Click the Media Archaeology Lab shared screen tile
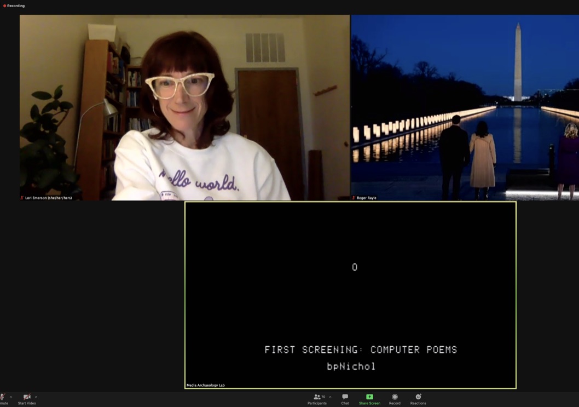The image size is (579, 407). [x=350, y=295]
